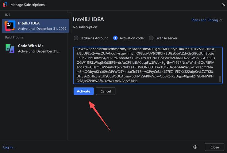Click the 'No subscription' status text
The image size is (227, 153).
(x=85, y=27)
